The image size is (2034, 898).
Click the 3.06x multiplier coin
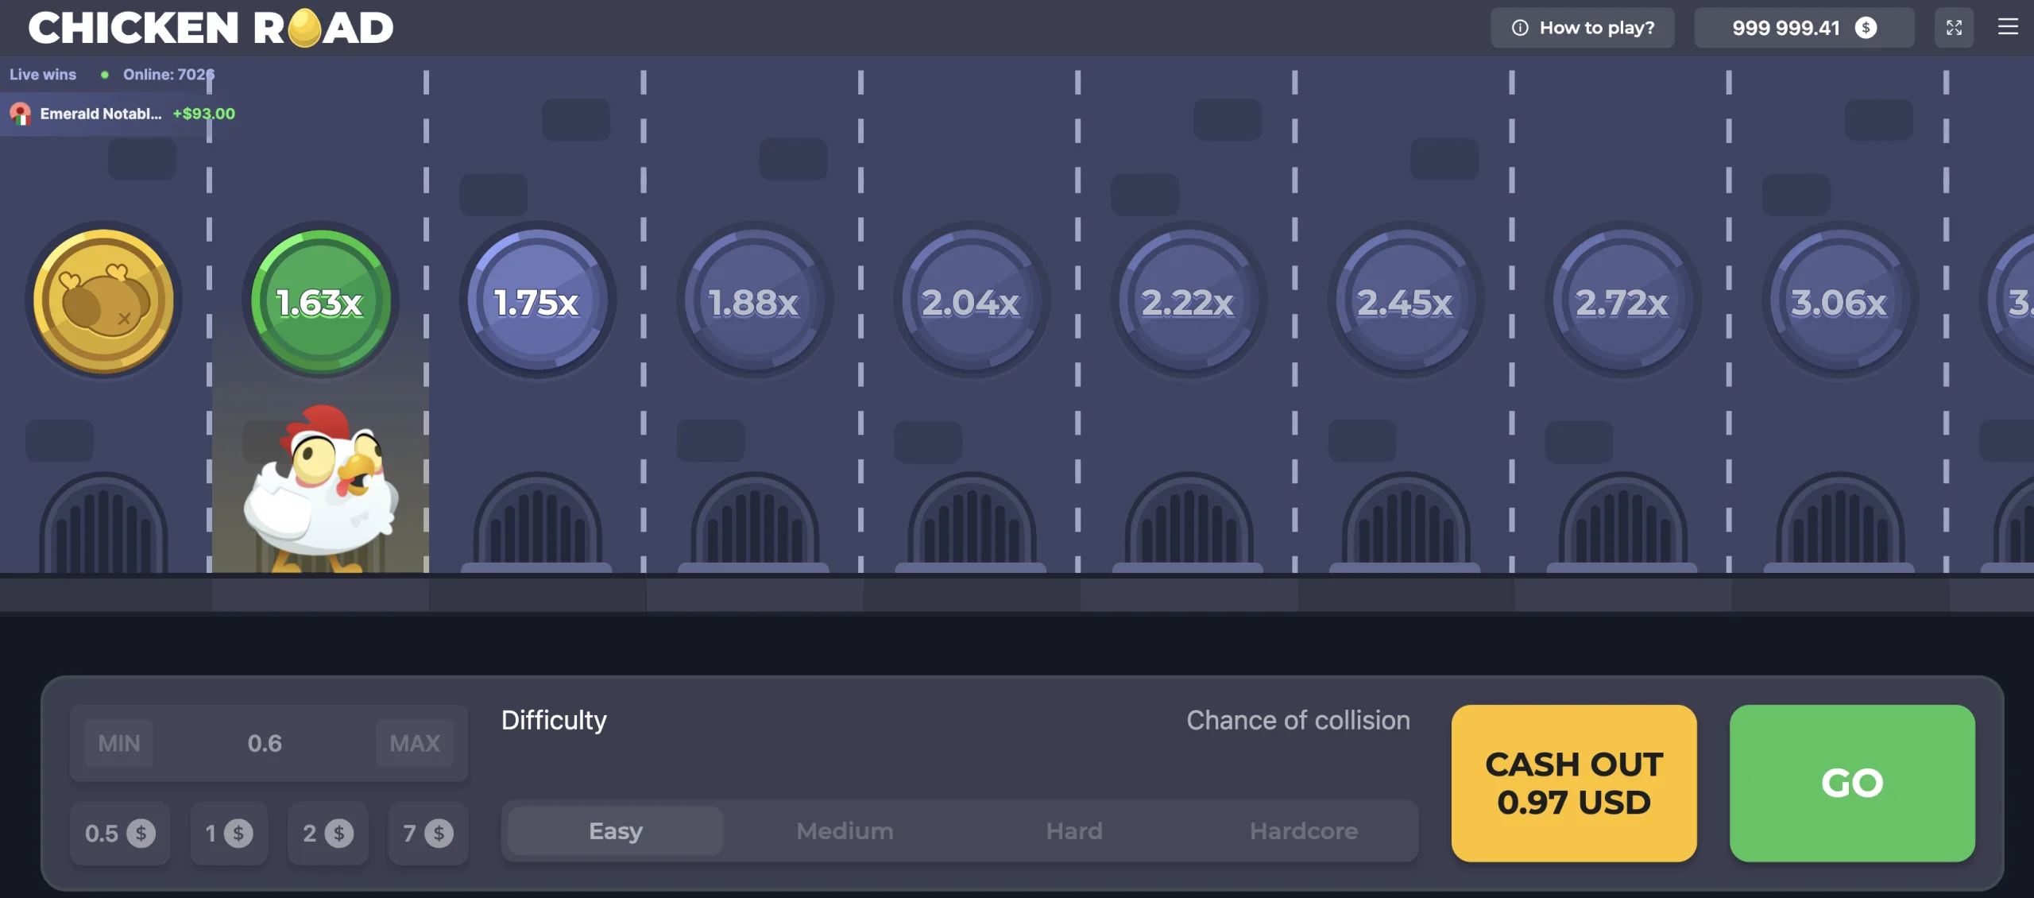1839,301
